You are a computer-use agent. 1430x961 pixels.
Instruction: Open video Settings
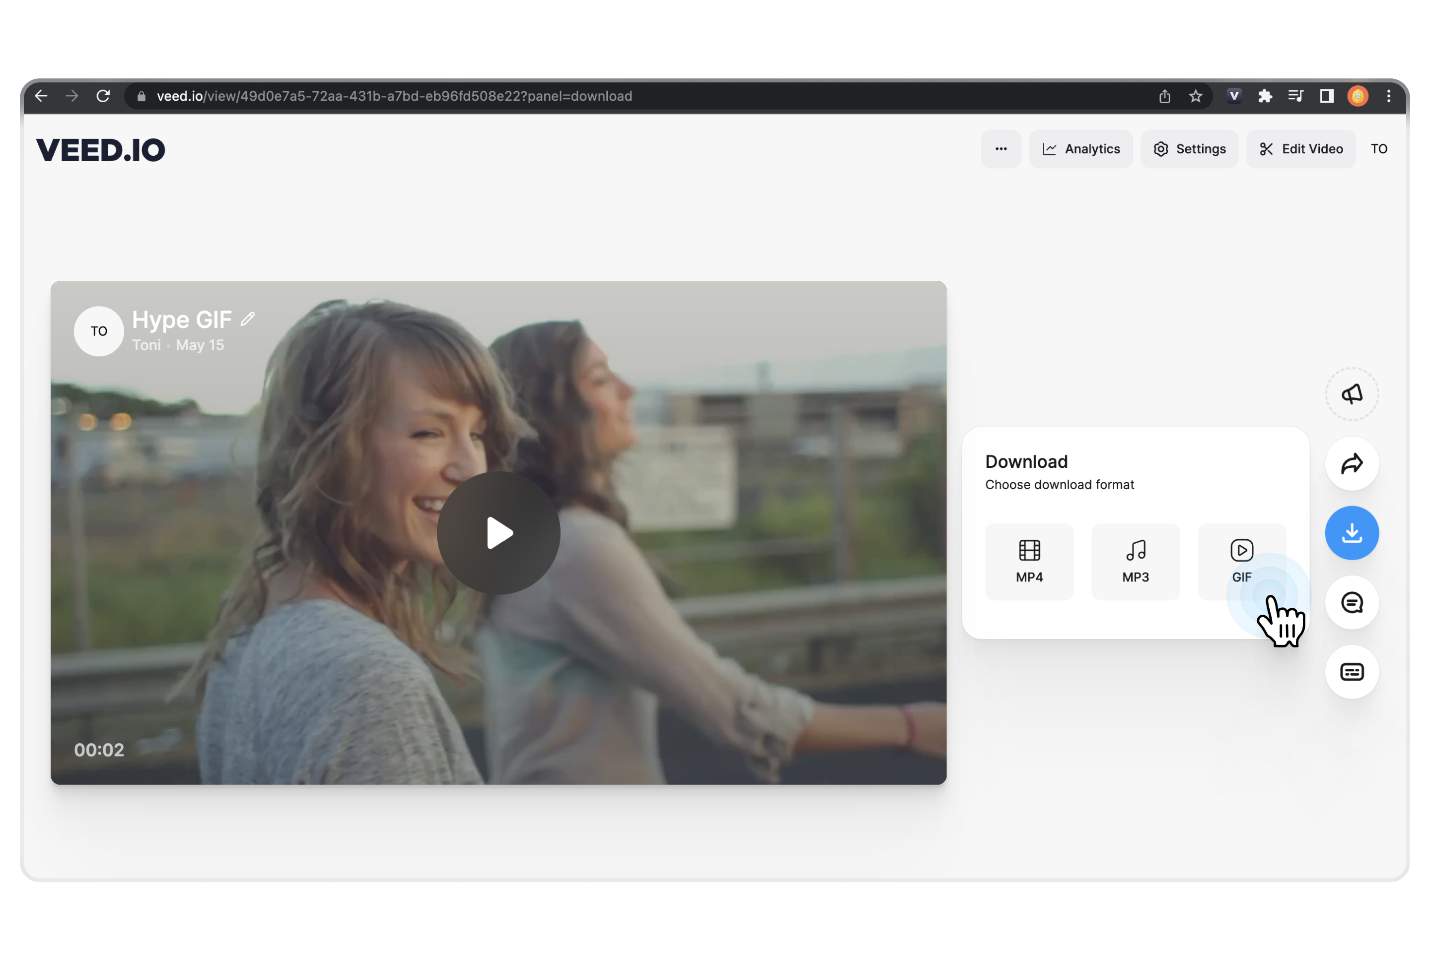[1189, 148]
